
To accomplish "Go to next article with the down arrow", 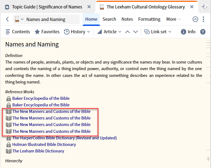I will coord(135,32).
